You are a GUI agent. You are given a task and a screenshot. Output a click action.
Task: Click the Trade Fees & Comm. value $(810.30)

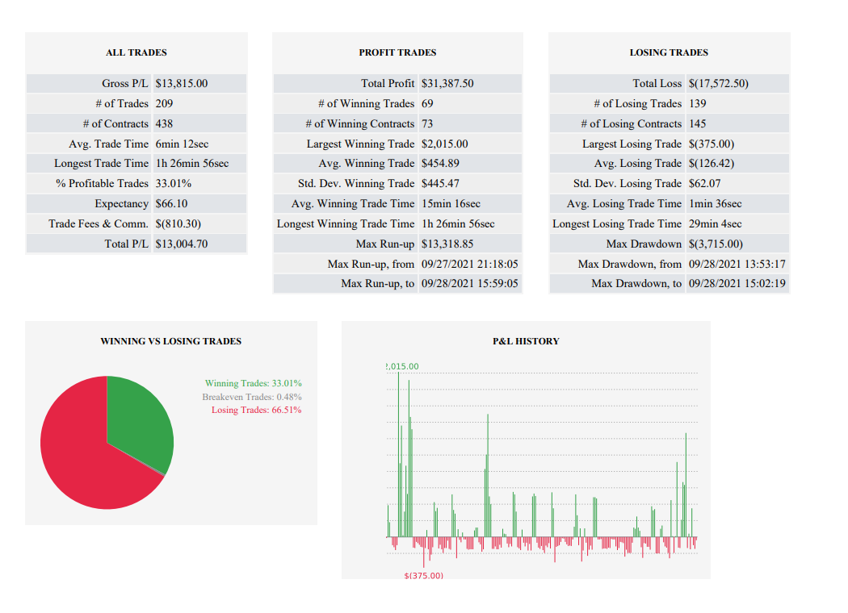coord(178,223)
